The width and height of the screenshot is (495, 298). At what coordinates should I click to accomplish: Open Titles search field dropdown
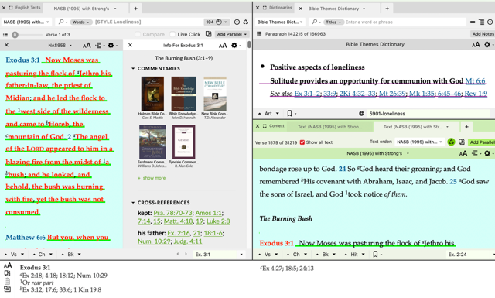point(333,22)
